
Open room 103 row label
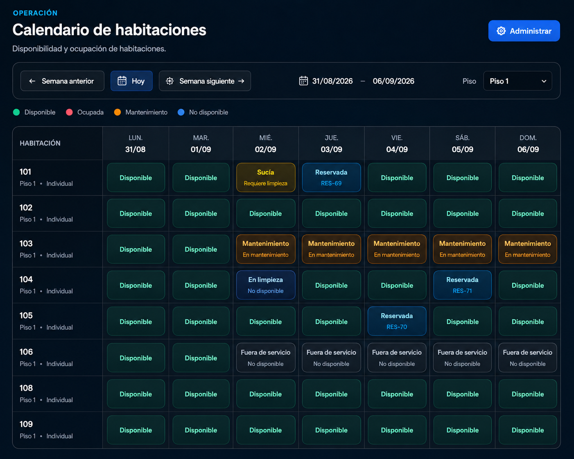coord(57,249)
